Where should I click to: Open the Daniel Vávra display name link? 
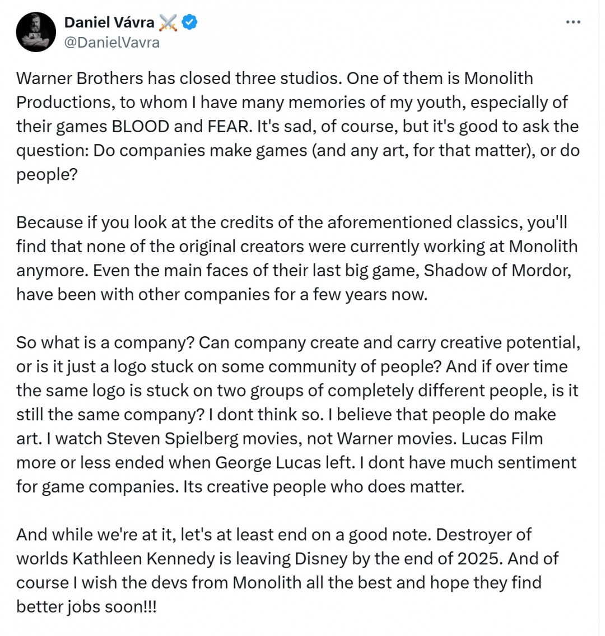coord(109,22)
